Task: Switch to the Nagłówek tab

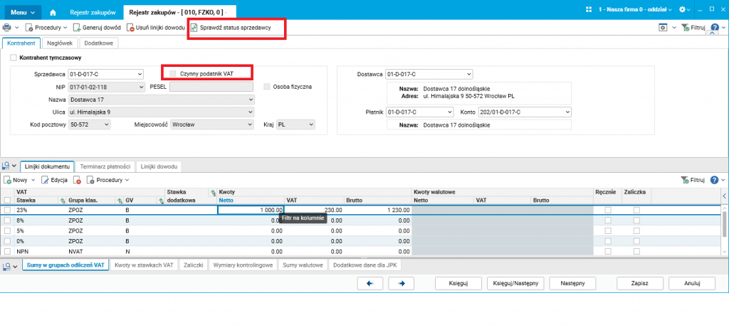Action: click(60, 43)
